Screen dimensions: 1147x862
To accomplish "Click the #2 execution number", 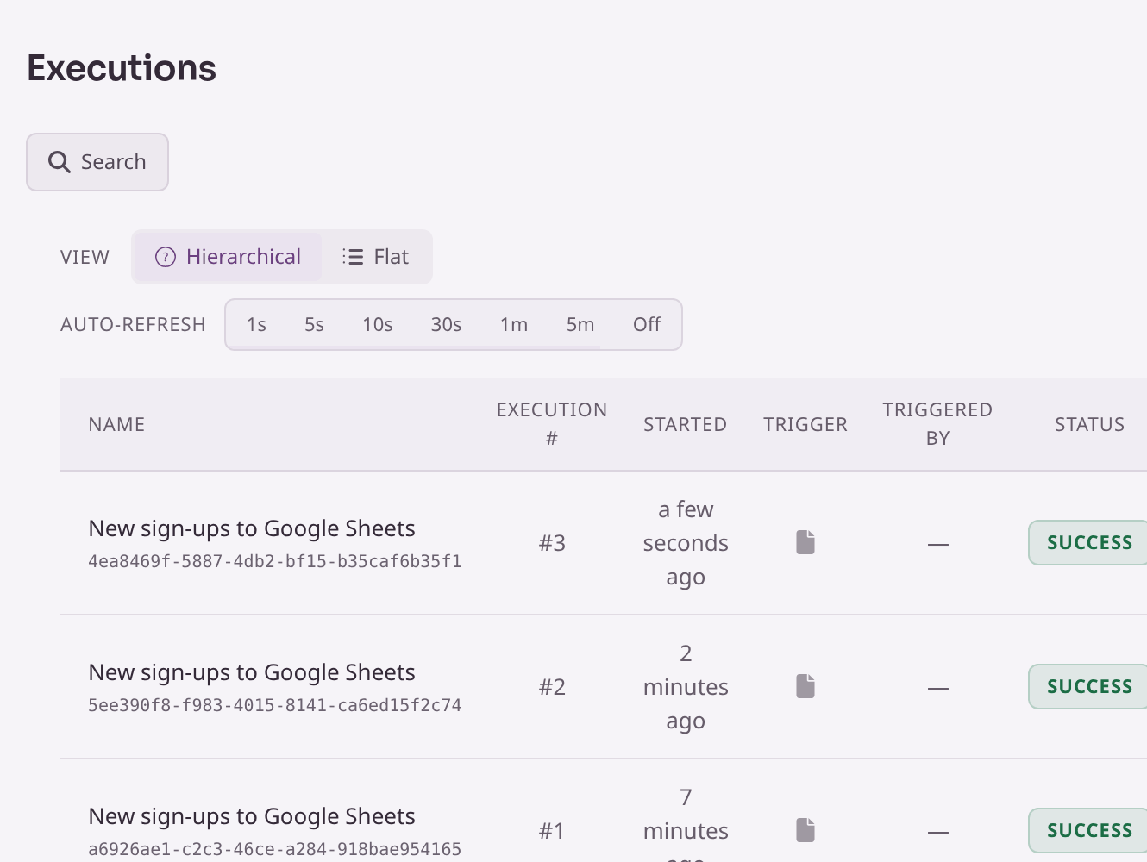I will 552,687.
